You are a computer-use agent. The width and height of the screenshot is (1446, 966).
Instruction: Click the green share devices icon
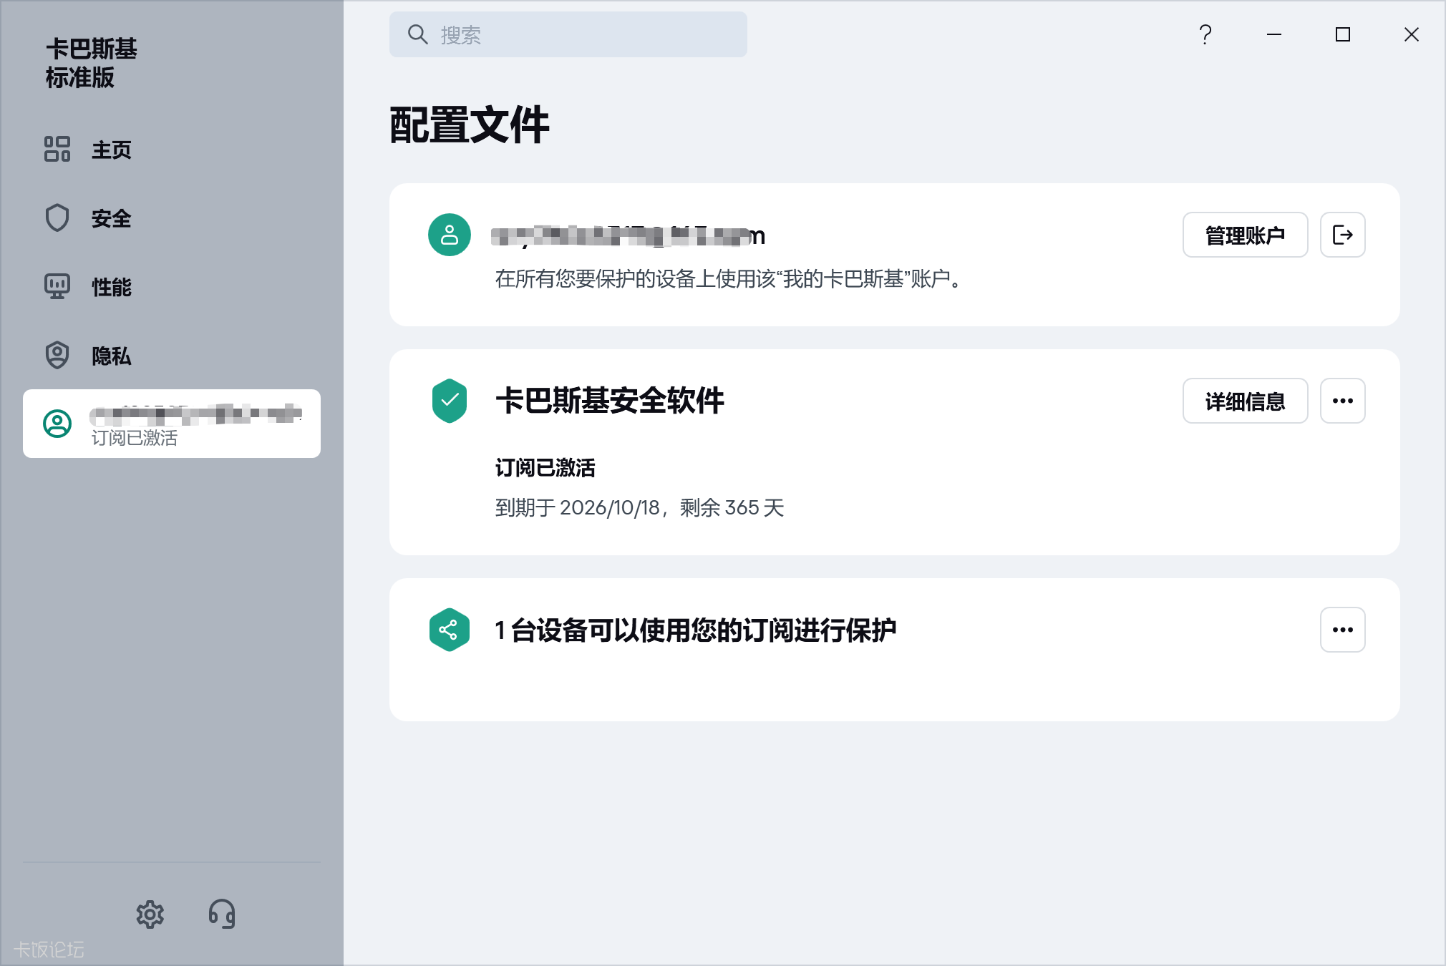click(450, 630)
